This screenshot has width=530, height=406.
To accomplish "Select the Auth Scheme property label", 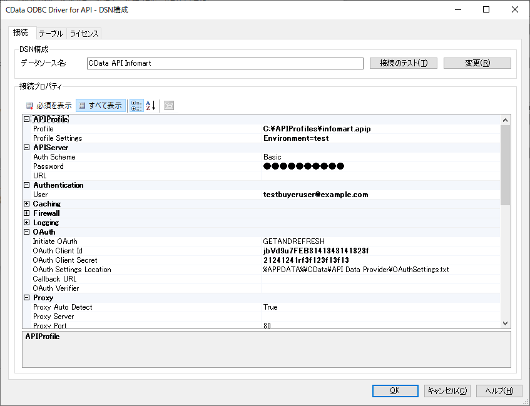I will [54, 157].
